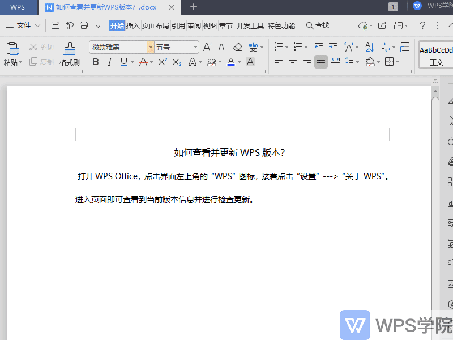The width and height of the screenshot is (453, 340).
Task: Open the Borders dropdown arrow
Action: point(398,62)
